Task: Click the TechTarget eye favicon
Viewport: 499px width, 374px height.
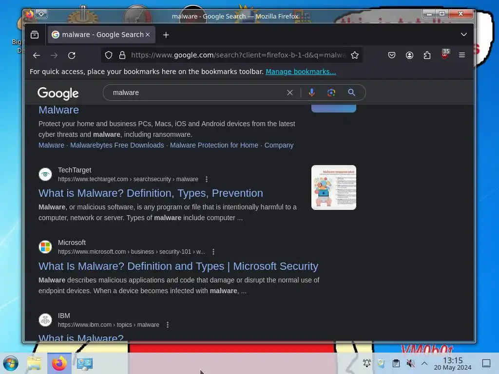Action: pos(45,174)
